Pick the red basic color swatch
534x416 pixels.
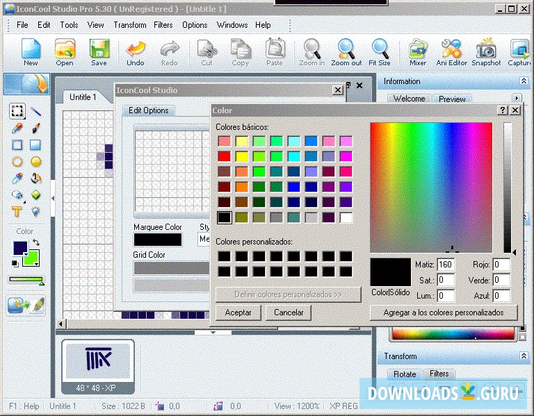[224, 156]
